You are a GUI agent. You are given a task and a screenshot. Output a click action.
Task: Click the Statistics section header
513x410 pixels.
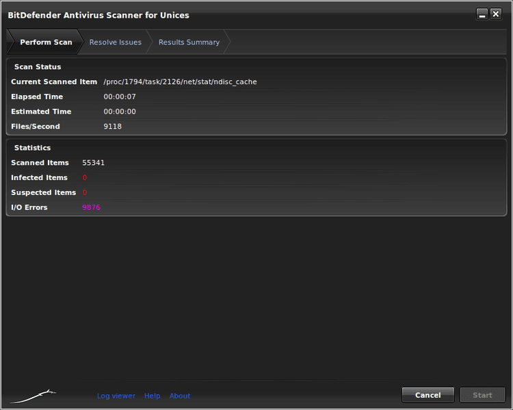point(33,148)
